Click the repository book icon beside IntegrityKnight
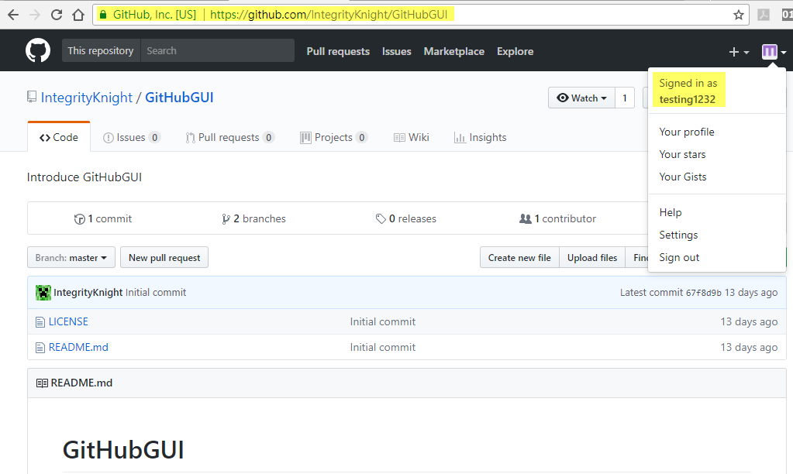793x474 pixels. pos(32,97)
